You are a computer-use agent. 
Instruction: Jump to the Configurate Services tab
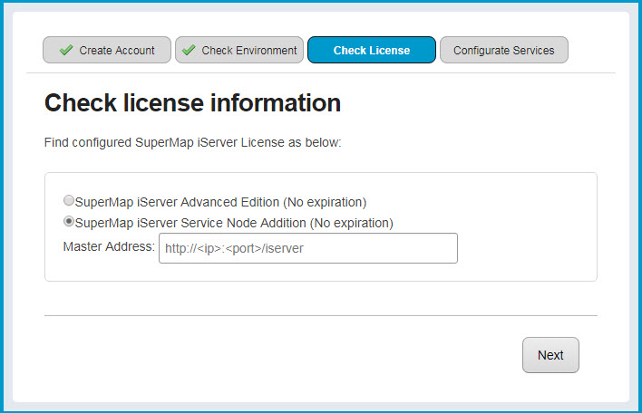(503, 51)
